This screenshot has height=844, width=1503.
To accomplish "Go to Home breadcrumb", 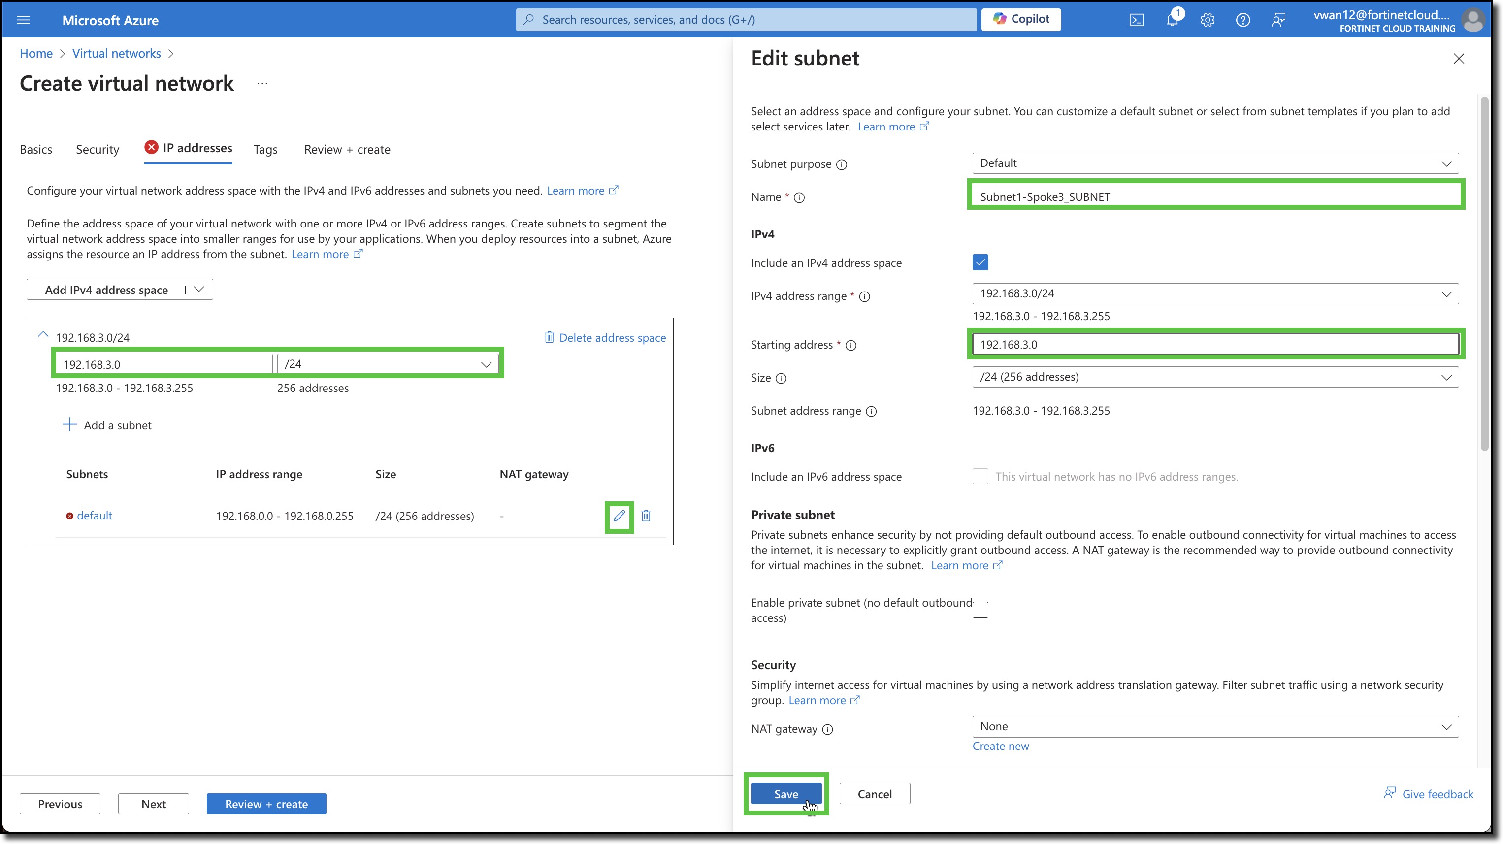I will point(36,53).
